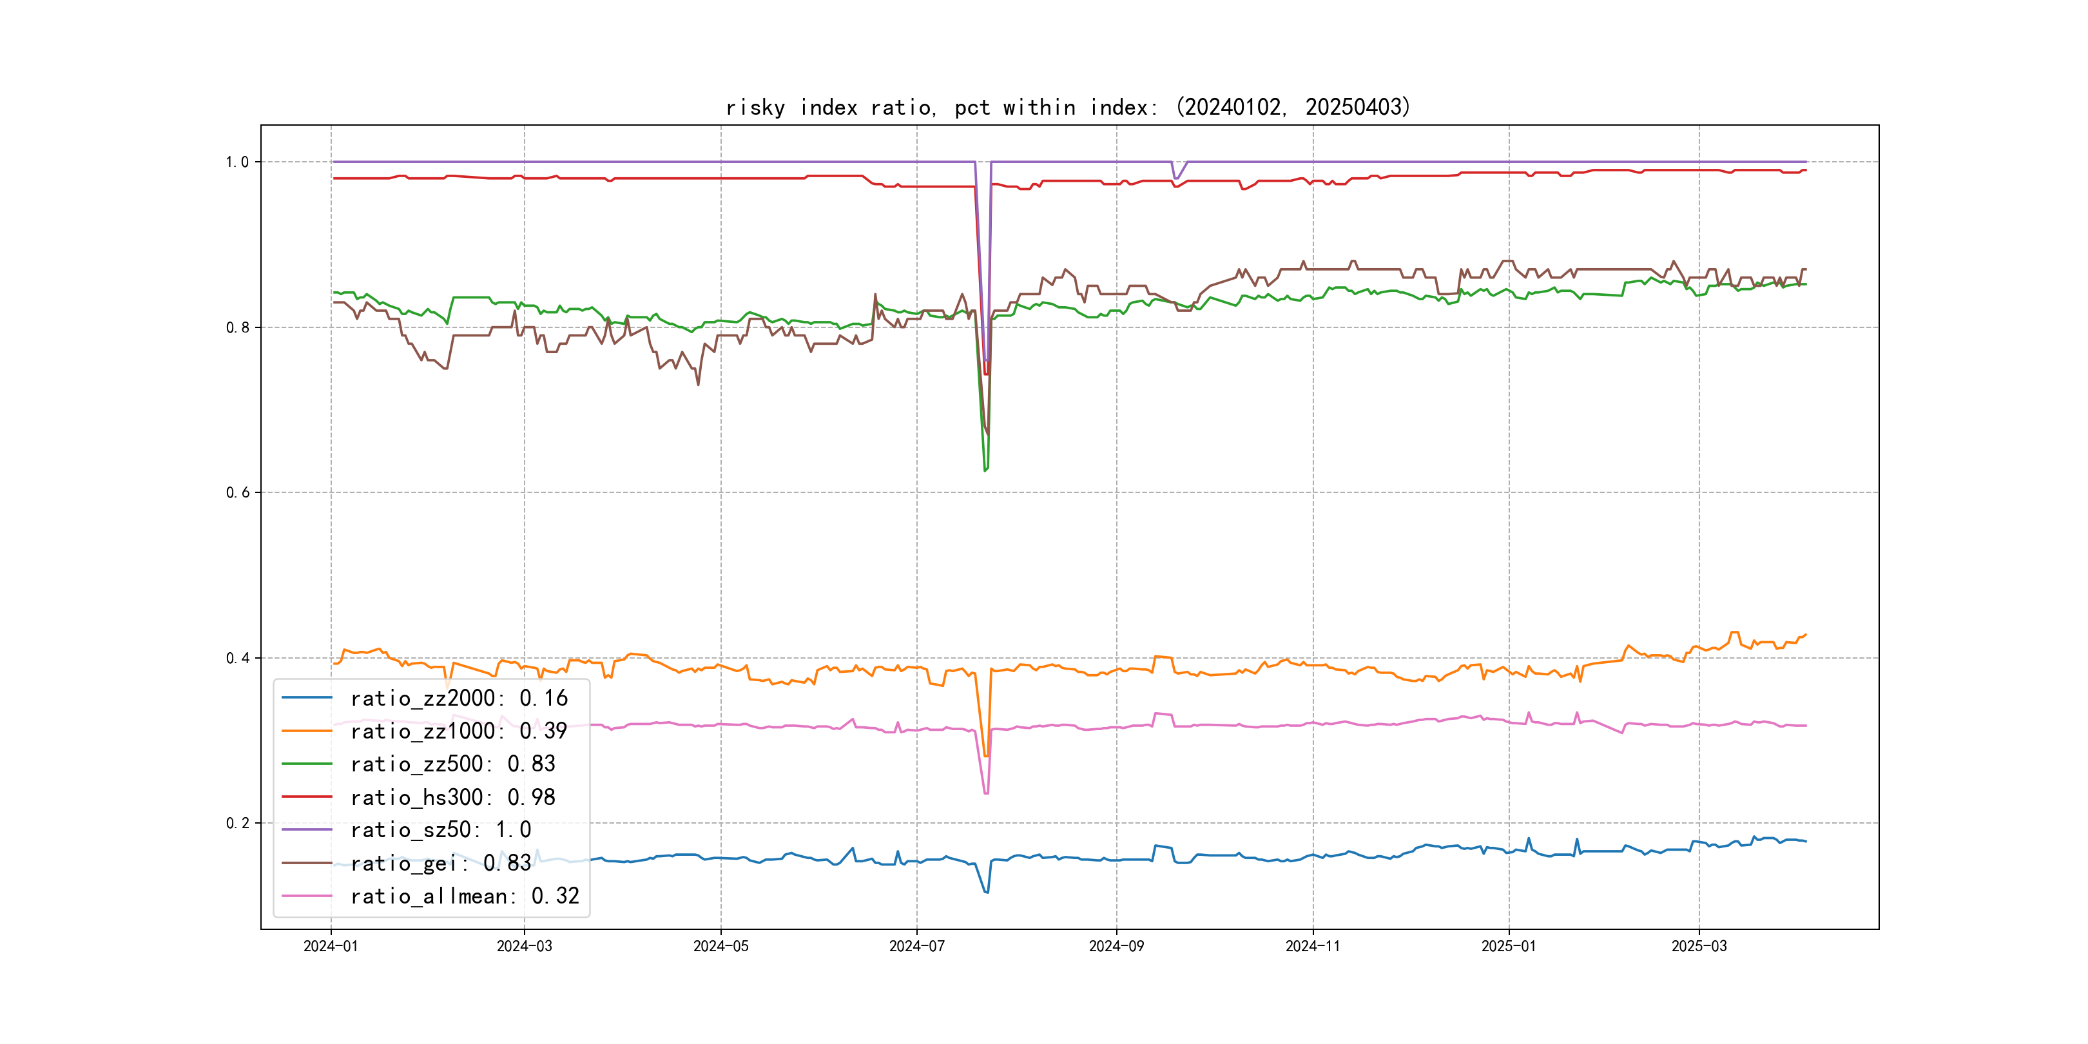Image resolution: width=2088 pixels, height=1044 pixels.
Task: Click the 2024-01 x-axis tick label
Action: point(330,946)
